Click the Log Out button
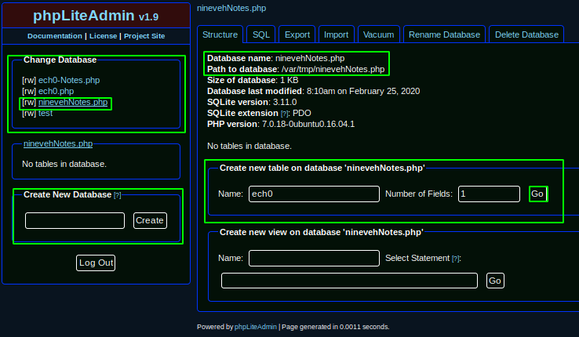Image resolution: width=579 pixels, height=337 pixels. click(x=96, y=263)
